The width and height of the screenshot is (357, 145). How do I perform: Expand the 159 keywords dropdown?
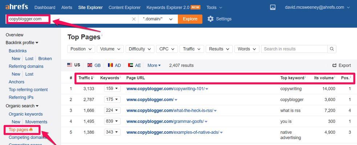click(112, 88)
